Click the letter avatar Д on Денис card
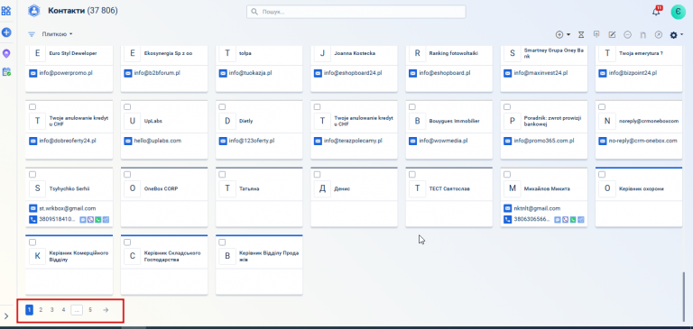The width and height of the screenshot is (693, 329). click(x=322, y=188)
